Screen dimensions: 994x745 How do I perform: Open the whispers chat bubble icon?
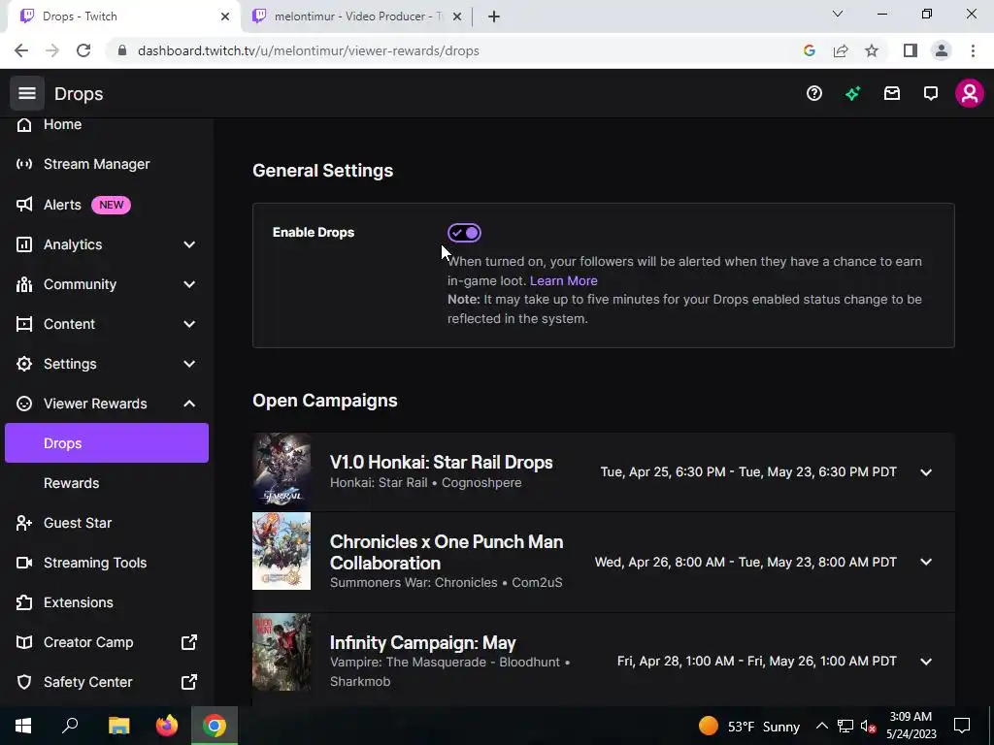pyautogui.click(x=931, y=94)
